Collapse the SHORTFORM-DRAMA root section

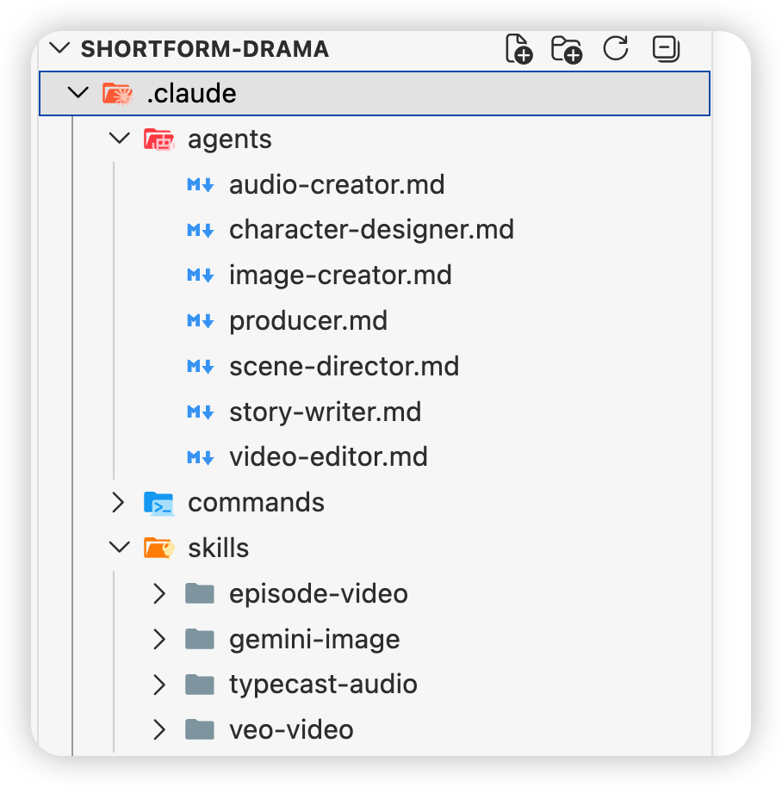[59, 49]
